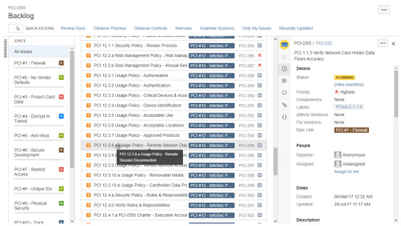Toggle the Recently Updated filter

296,28
